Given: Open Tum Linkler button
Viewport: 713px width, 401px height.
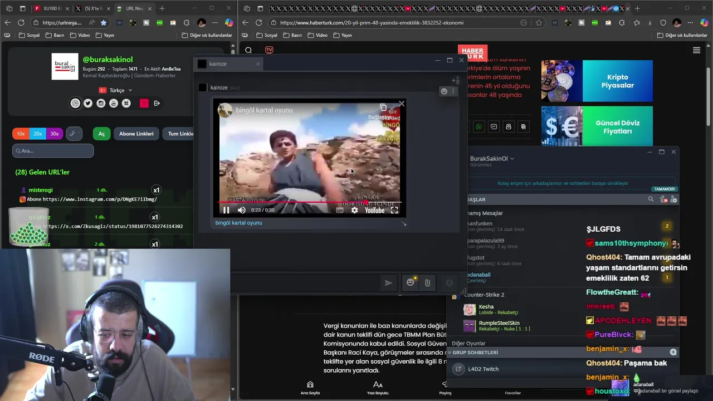Looking at the screenshot, I should 179,134.
